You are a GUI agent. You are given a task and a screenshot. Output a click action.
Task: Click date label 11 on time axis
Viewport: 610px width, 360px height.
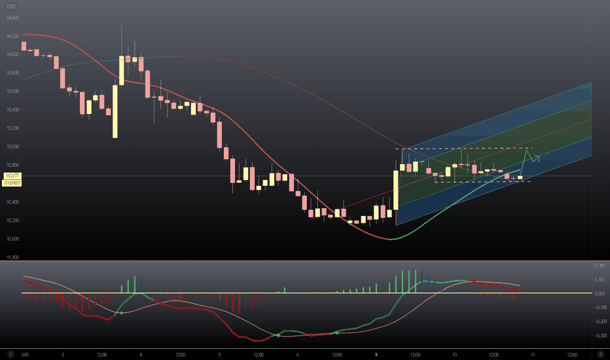pyautogui.click(x=533, y=355)
